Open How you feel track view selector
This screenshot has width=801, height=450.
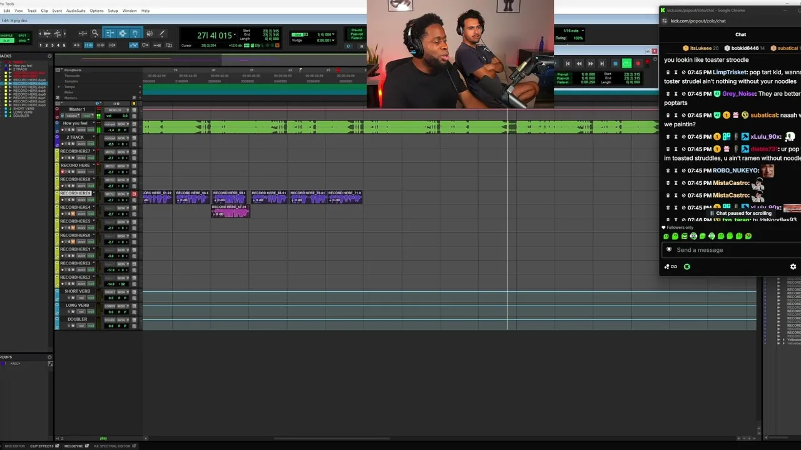tap(81, 130)
